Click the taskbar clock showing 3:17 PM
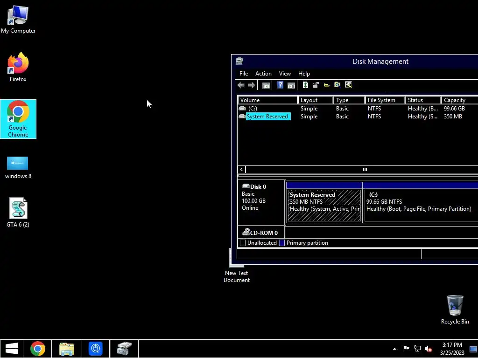The height and width of the screenshot is (358, 478). point(452,349)
